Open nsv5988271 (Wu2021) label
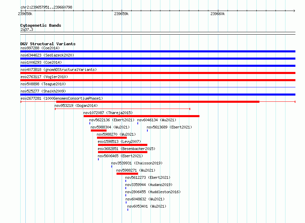 tap(136, 170)
